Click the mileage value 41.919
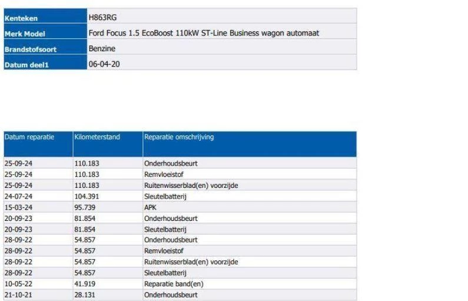This screenshot has width=468, height=301. coord(85,284)
